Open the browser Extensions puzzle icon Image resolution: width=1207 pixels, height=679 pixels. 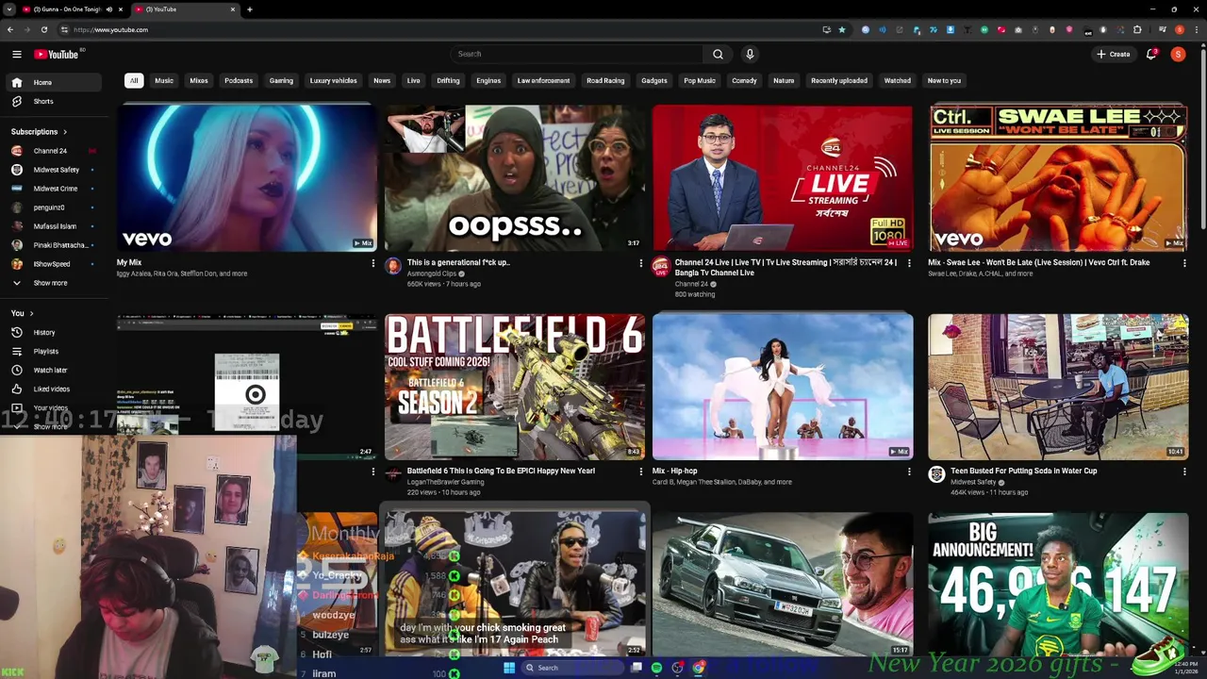[x=1137, y=29]
